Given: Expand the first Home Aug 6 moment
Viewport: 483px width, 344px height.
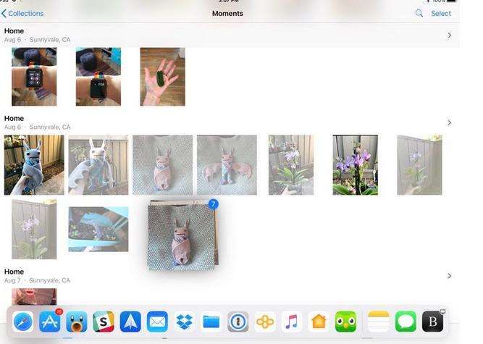Looking at the screenshot, I should (x=450, y=35).
